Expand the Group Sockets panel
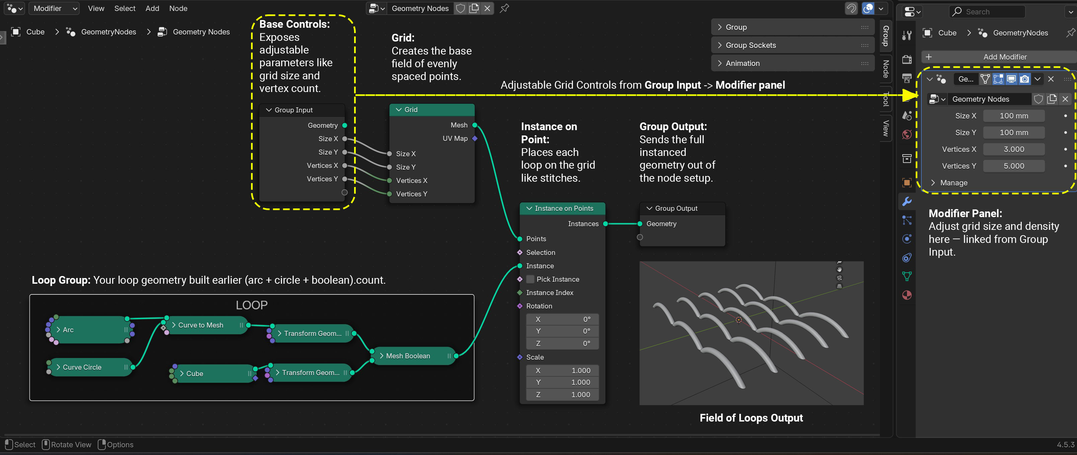 [750, 45]
